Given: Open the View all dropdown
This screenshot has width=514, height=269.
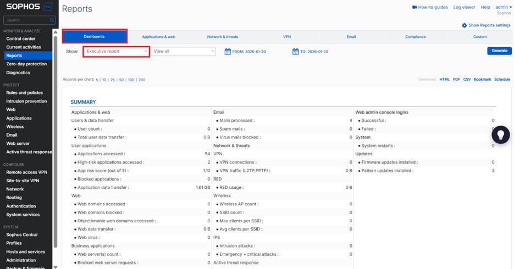Looking at the screenshot, I should click(x=184, y=51).
